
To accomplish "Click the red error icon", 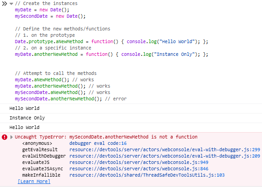I will [x=5, y=137].
